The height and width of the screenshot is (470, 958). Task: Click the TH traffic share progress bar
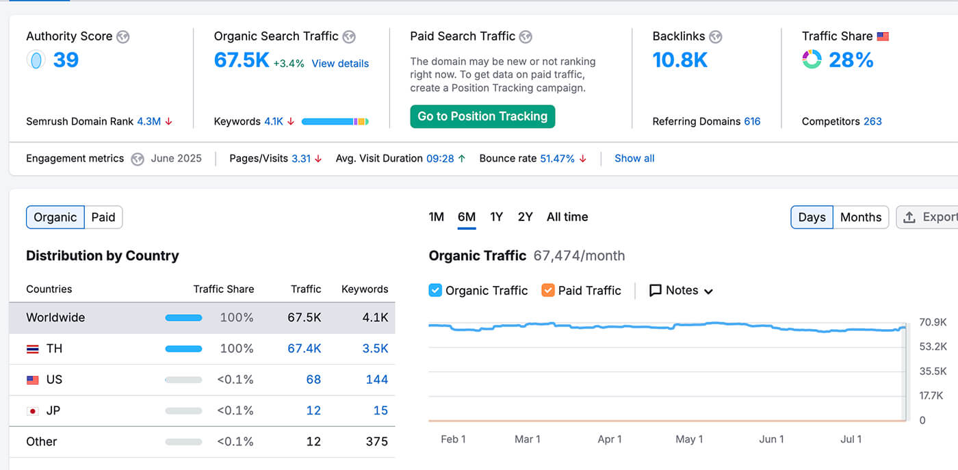183,349
